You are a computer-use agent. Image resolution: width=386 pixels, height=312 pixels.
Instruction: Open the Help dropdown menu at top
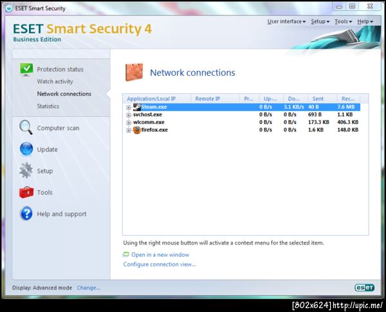(365, 22)
